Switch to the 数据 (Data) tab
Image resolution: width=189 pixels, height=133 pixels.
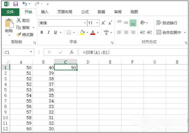point(101,12)
